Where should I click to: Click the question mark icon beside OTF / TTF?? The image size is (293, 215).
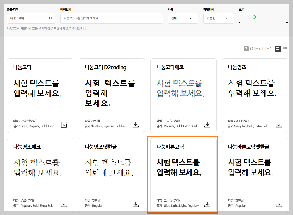[x=246, y=49]
